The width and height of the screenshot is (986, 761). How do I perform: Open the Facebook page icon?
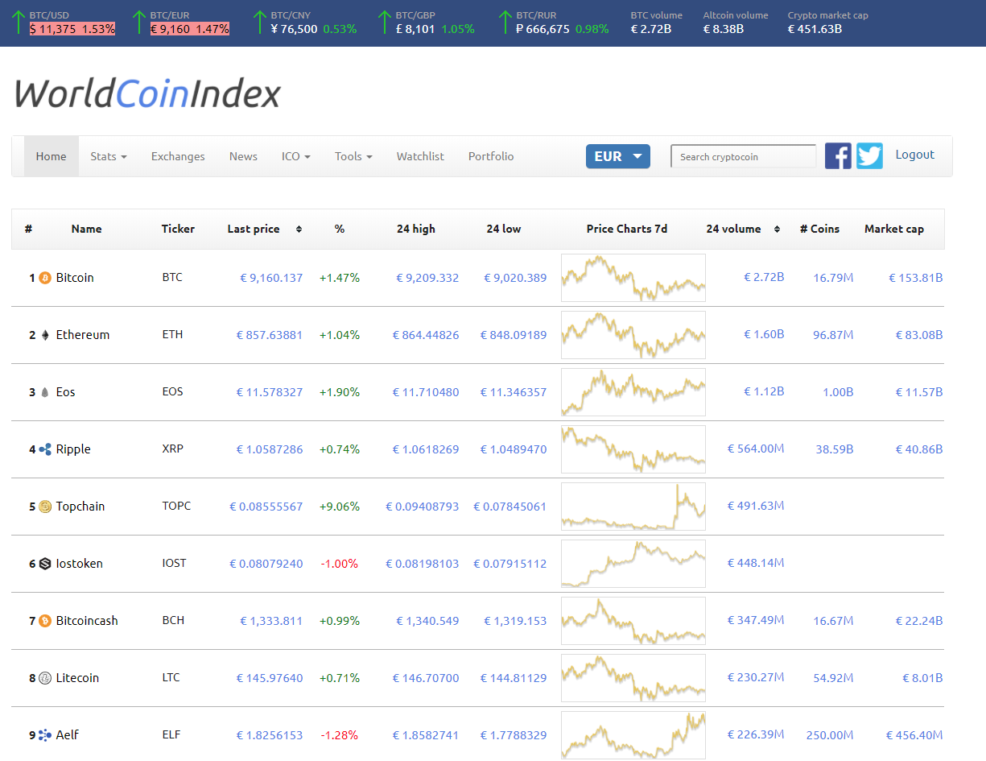(838, 155)
